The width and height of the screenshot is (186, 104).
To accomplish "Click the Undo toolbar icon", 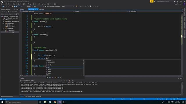I will pyautogui.click(x=20, y=6).
